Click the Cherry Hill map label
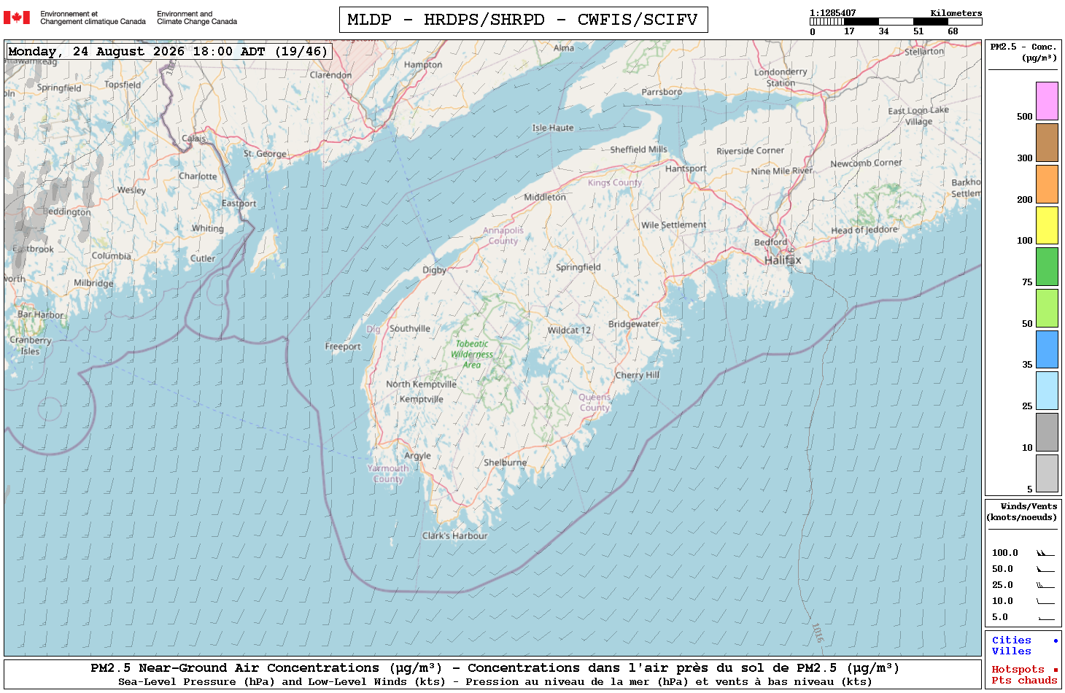Viewport: 1065px width, 693px height. (x=637, y=375)
